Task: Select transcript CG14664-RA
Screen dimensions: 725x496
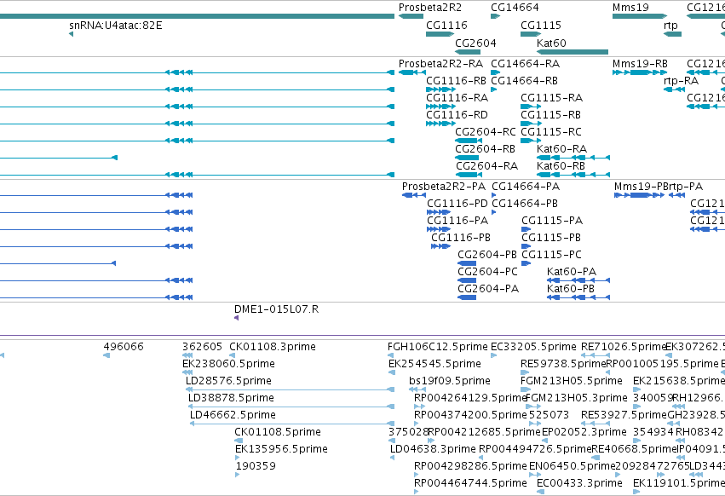Action: click(x=526, y=63)
